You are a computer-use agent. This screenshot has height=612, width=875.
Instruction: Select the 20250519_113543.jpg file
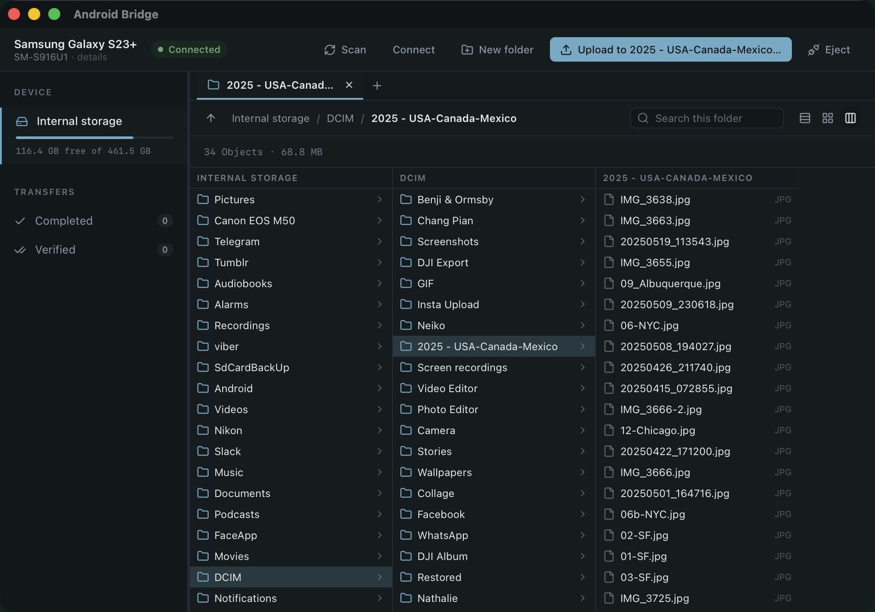point(697,241)
